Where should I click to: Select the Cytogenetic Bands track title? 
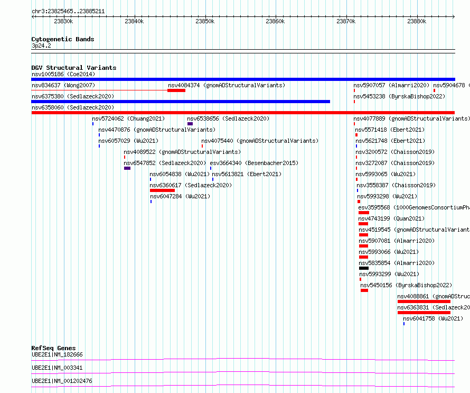[63, 39]
